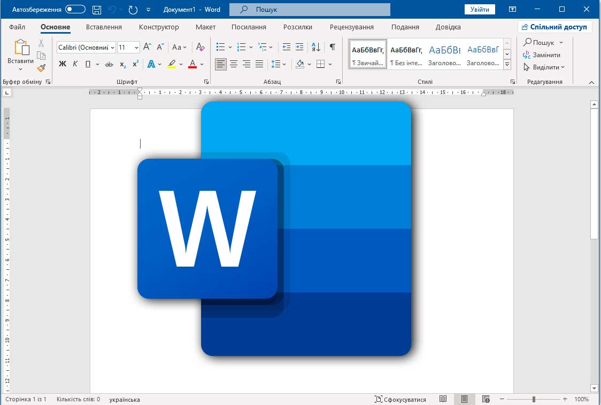The height and width of the screenshot is (405, 601).
Task: Click the Clear All Formatting icon
Action: point(201,47)
